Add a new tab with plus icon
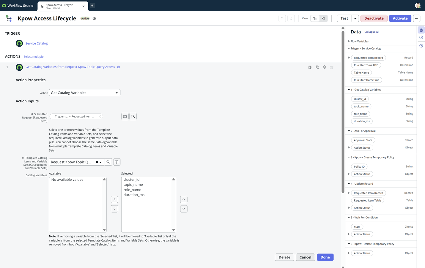 [92, 6]
